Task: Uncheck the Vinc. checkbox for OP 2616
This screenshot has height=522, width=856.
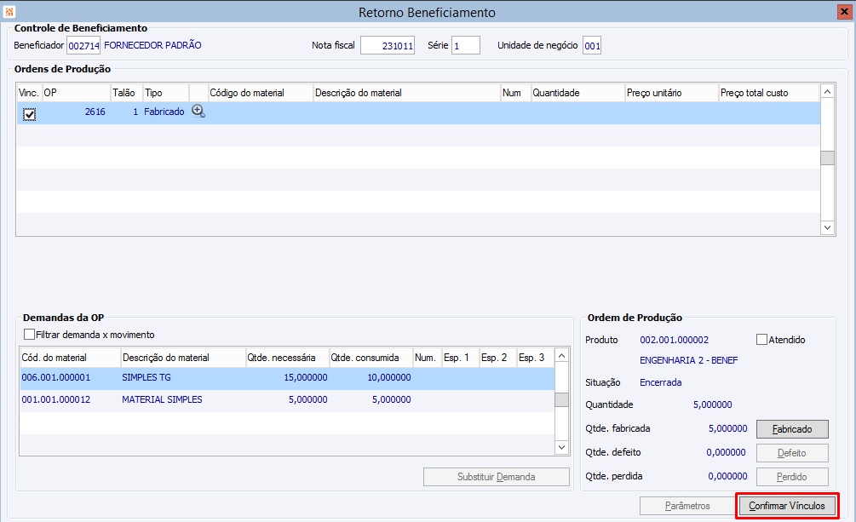Action: 30,114
